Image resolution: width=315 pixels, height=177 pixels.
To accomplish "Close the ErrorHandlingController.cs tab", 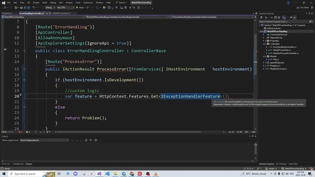I will point(50,13).
